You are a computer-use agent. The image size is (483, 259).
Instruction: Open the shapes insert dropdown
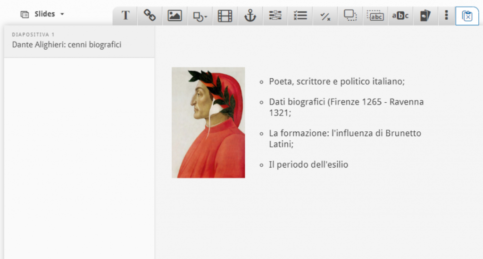pyautogui.click(x=200, y=16)
